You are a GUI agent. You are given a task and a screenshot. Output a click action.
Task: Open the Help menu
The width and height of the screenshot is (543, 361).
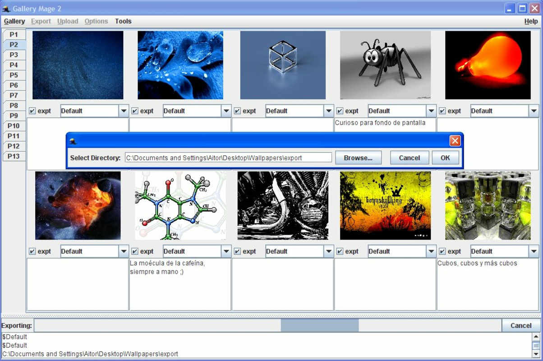coord(531,21)
